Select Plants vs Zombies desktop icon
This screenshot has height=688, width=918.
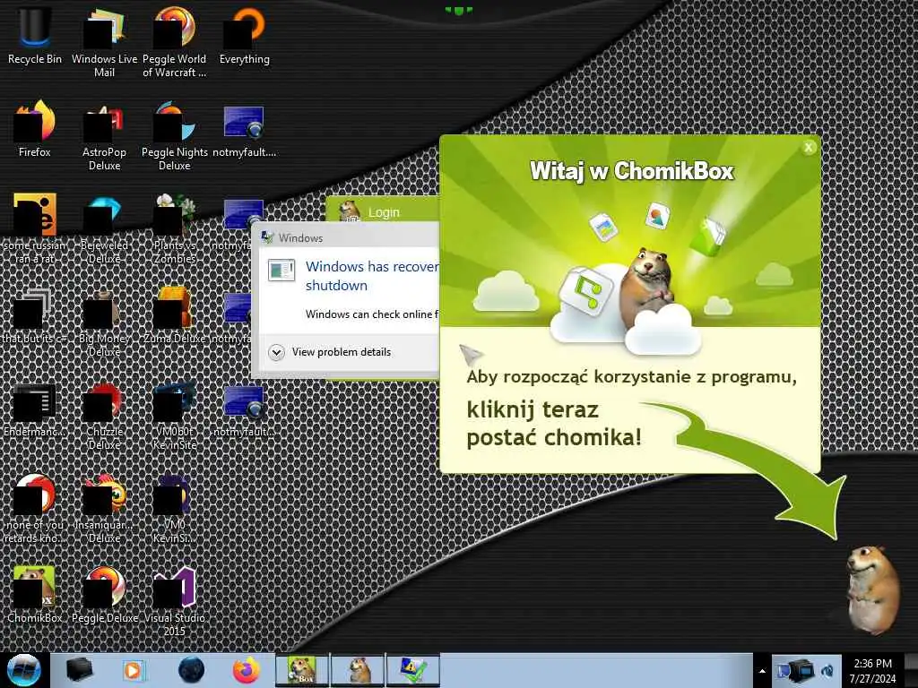click(x=175, y=228)
